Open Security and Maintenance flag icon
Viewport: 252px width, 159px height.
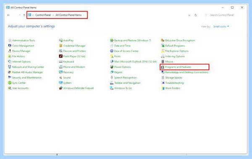pyautogui.click(x=10, y=78)
